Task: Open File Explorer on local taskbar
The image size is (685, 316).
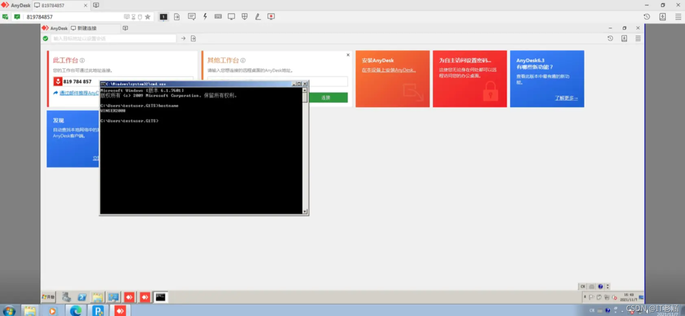Action: pyautogui.click(x=30, y=311)
